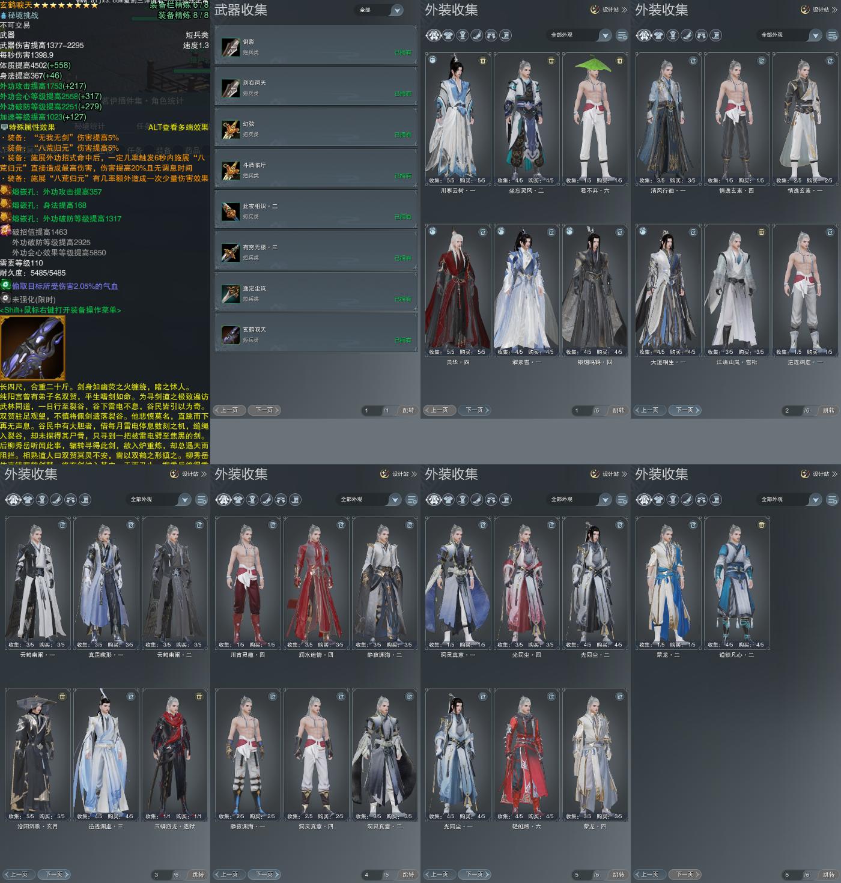The height and width of the screenshot is (883, 841).
Task: Click large sword image in the item tooltip
Action: point(32,348)
